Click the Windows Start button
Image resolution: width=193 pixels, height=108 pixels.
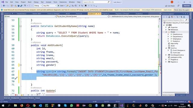point(3,105)
